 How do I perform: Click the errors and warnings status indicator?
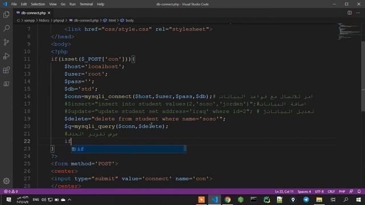11,191
